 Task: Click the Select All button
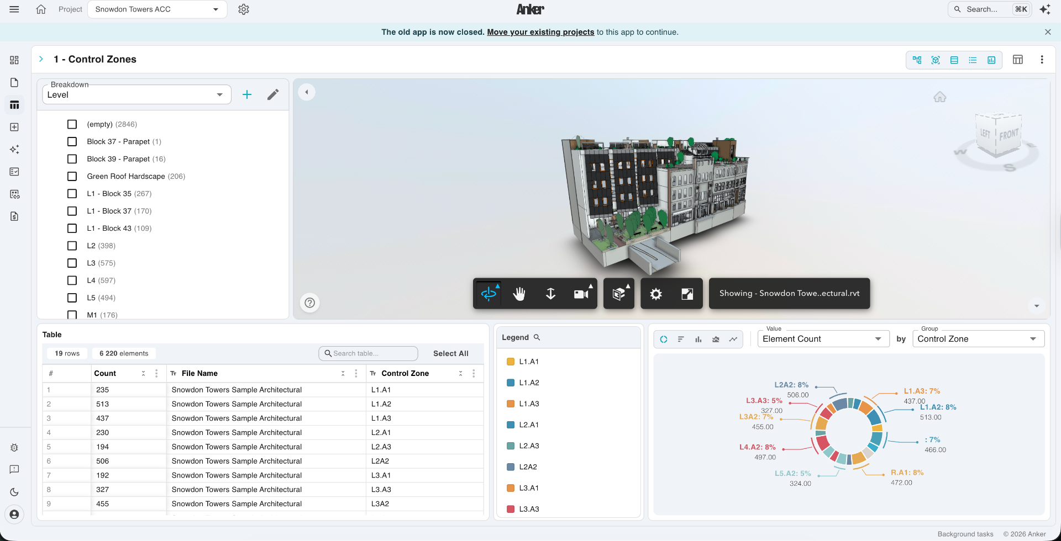[451, 353]
